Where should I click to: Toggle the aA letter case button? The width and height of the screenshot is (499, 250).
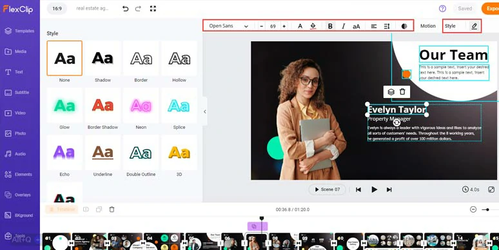(356, 26)
